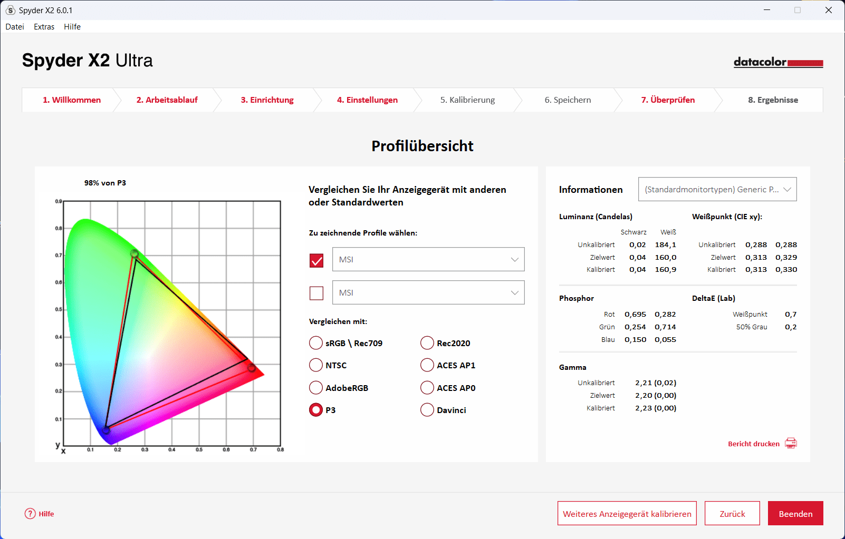Click the Weißpunkt (CIE xy) heading
Screen dimensions: 845x539
tap(727, 217)
